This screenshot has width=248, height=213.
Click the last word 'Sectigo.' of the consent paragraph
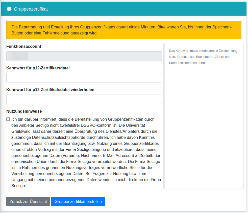[19, 186]
